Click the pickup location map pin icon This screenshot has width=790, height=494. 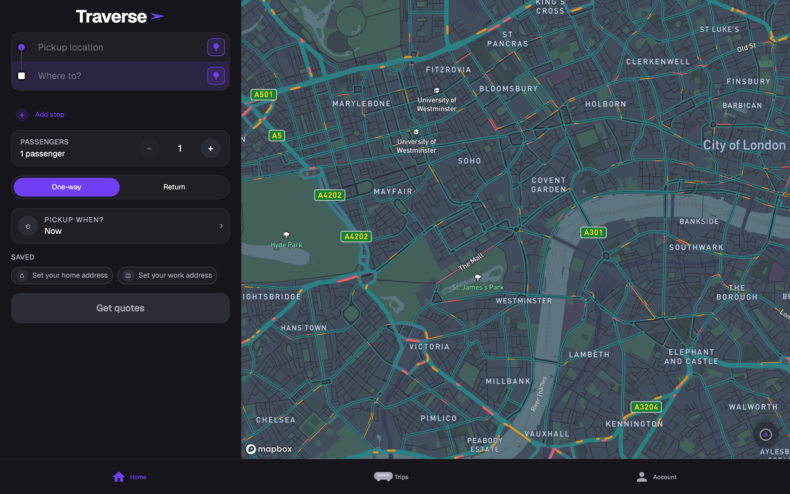click(x=216, y=47)
